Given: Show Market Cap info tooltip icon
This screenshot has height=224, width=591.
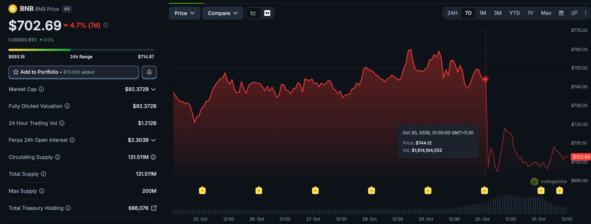Looking at the screenshot, I should [x=41, y=89].
